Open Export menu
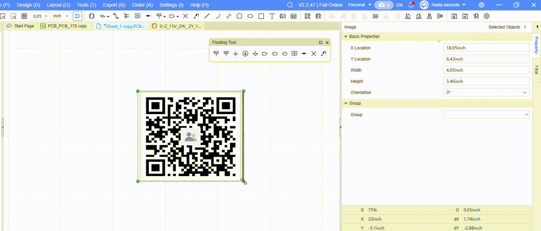This screenshot has width=541, height=231. (114, 5)
